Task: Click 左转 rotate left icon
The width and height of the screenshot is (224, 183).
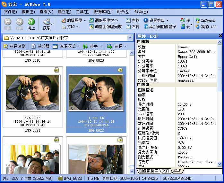Action: click(129, 20)
